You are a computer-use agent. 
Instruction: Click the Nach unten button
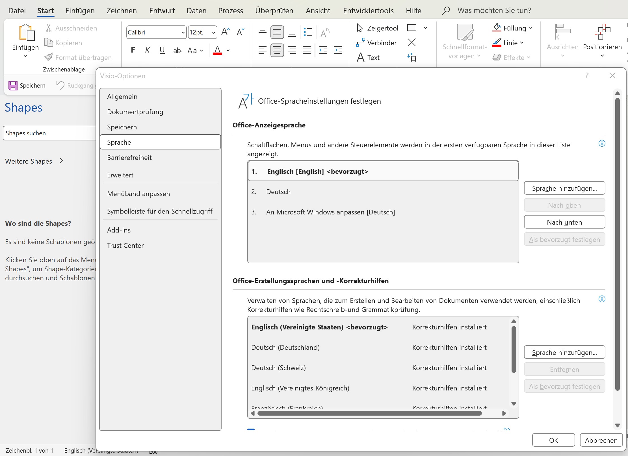pos(564,222)
